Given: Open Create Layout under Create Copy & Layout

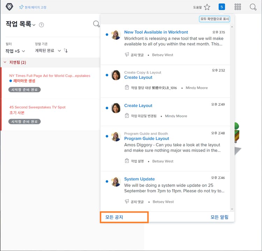Looking at the screenshot, I should coord(138,77).
